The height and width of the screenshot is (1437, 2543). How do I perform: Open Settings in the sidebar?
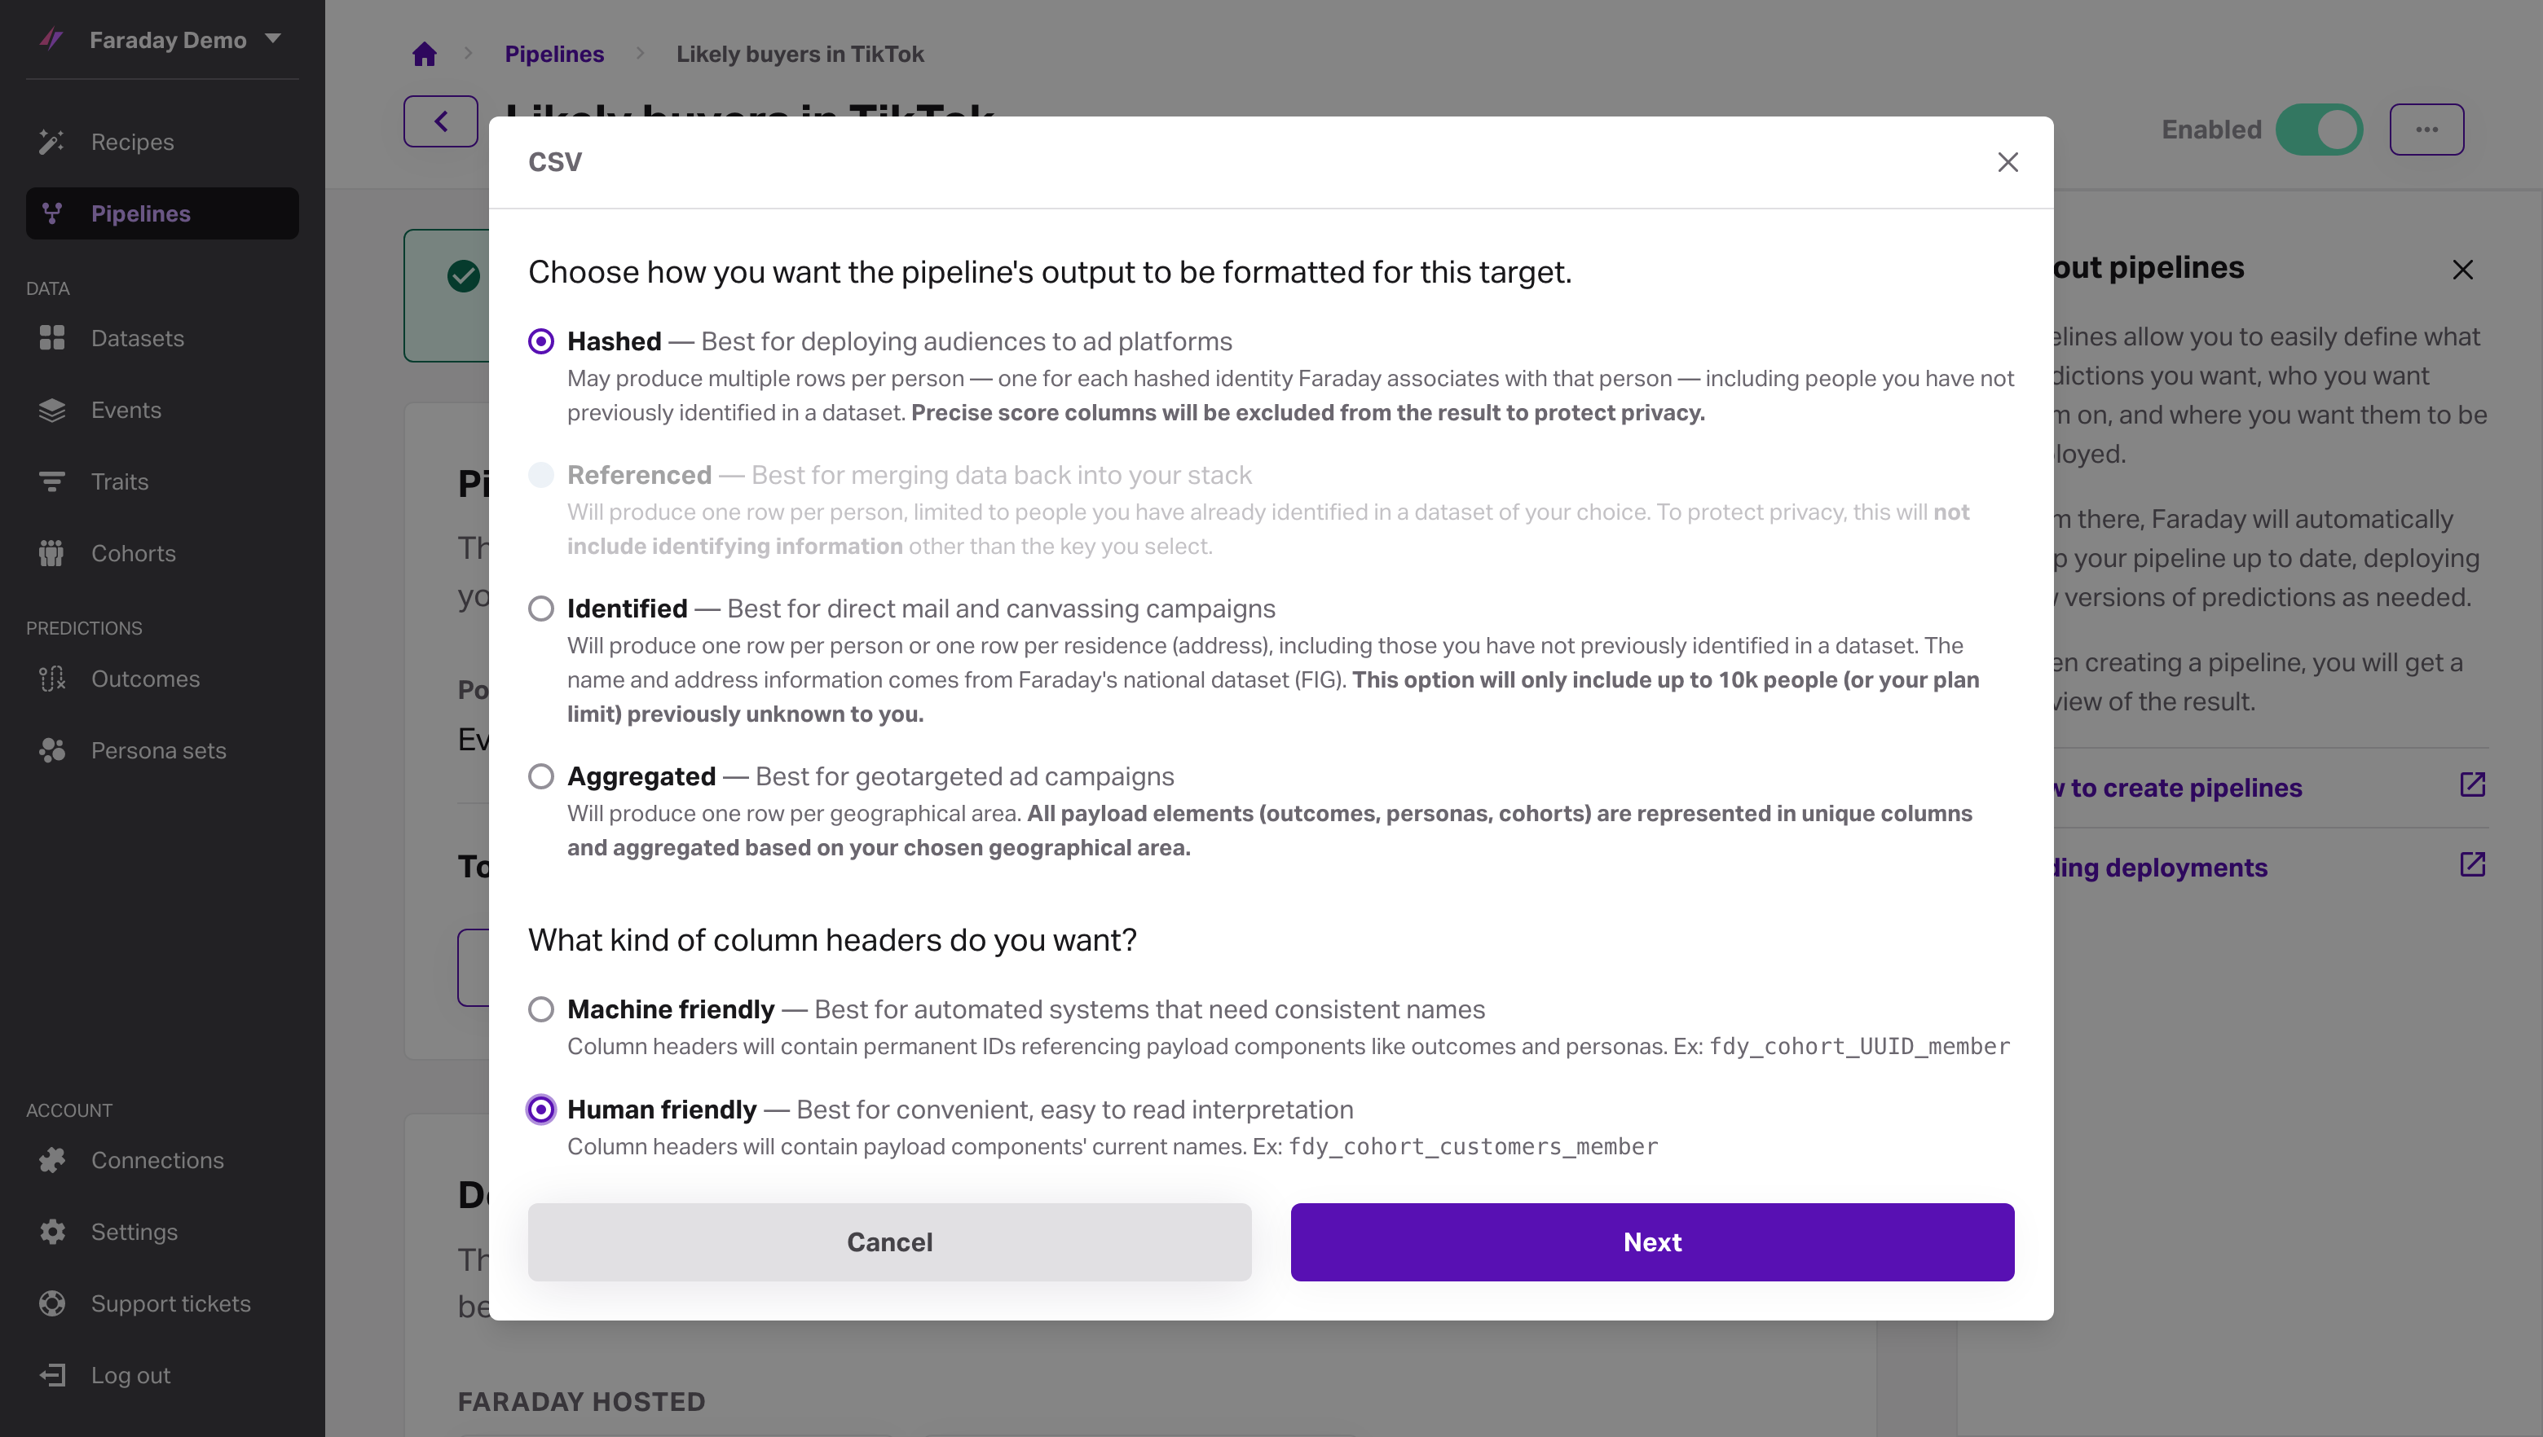tap(162, 1232)
